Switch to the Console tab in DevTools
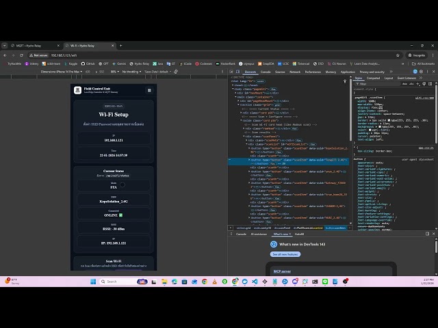This screenshot has height=328, width=438. (266, 71)
